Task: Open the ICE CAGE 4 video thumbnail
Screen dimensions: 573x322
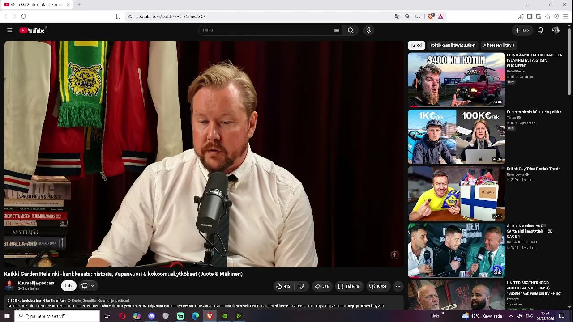Action: pos(456,251)
